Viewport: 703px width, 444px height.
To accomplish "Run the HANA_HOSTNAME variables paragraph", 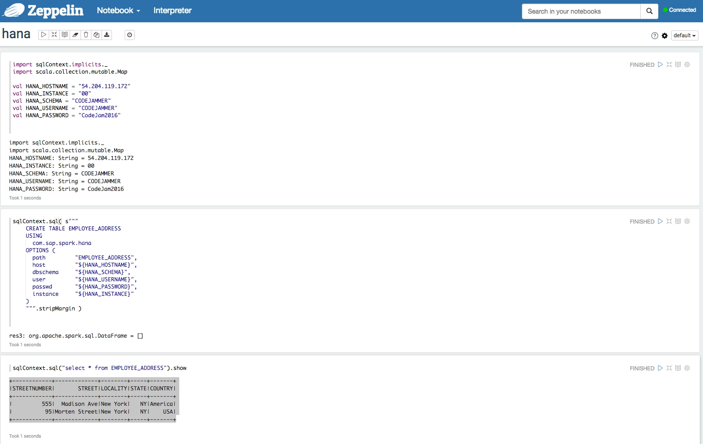I will pos(660,65).
